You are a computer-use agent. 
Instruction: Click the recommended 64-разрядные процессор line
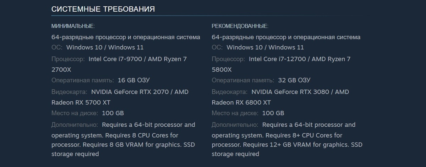click(286, 37)
